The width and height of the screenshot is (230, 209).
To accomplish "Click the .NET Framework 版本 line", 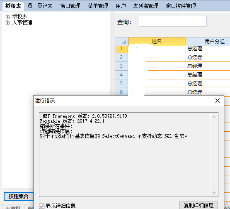I will coord(83,116).
